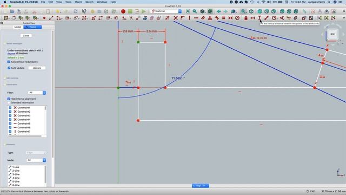Apply parallel constraint tool
The image size is (346, 195).
coord(203,18)
